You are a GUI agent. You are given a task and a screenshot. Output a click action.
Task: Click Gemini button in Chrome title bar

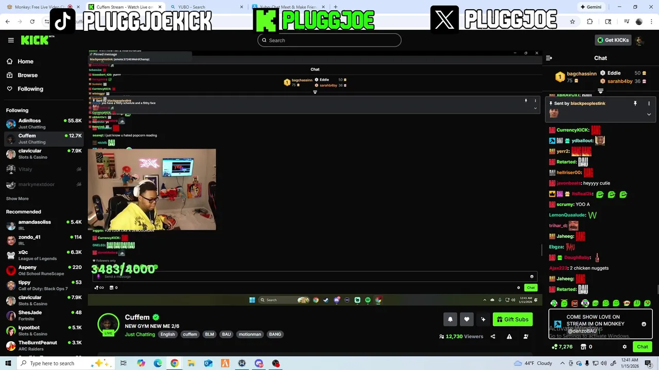[x=590, y=7]
